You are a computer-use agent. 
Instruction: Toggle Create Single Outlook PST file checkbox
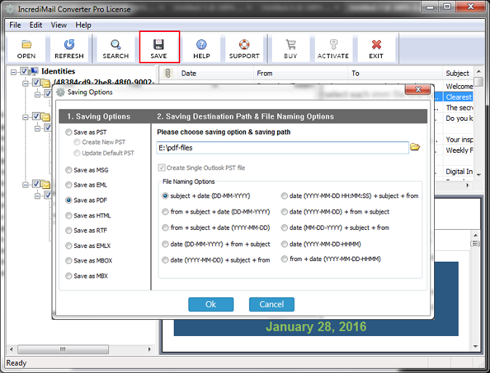[161, 167]
